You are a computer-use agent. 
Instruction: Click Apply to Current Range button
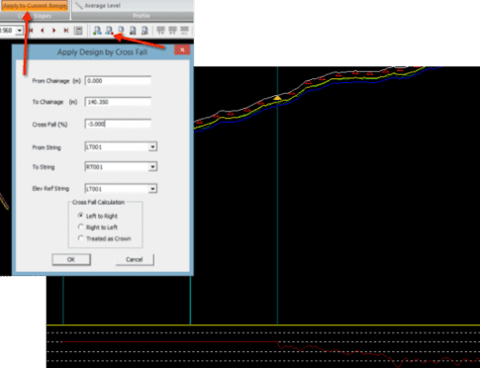point(35,6)
